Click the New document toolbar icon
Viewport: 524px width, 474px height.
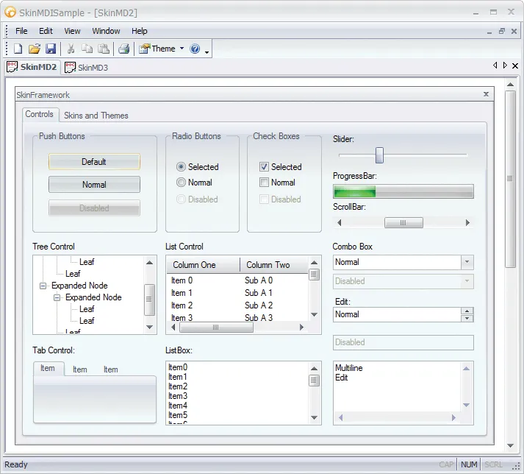click(18, 49)
